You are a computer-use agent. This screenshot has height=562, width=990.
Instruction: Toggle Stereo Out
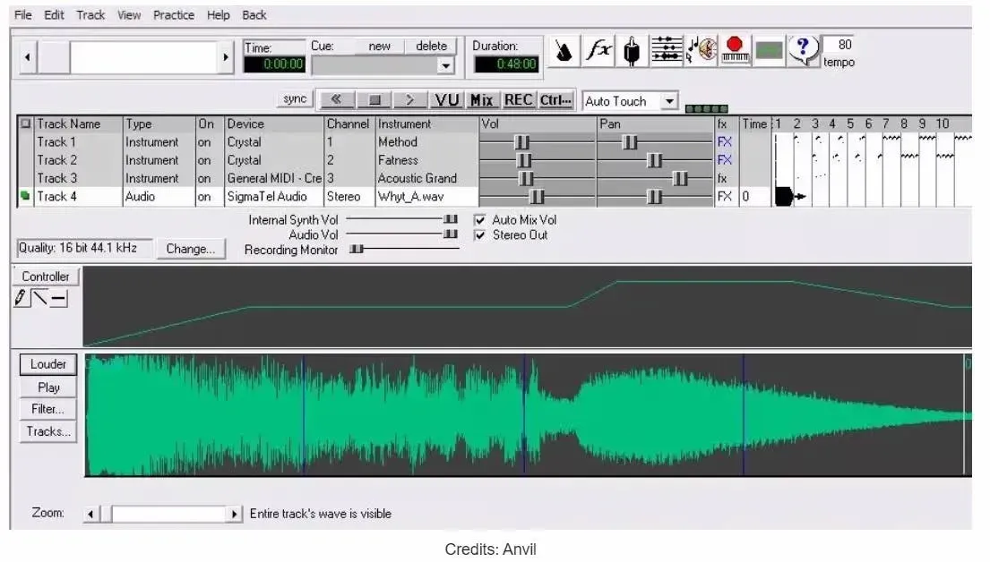pyautogui.click(x=480, y=234)
